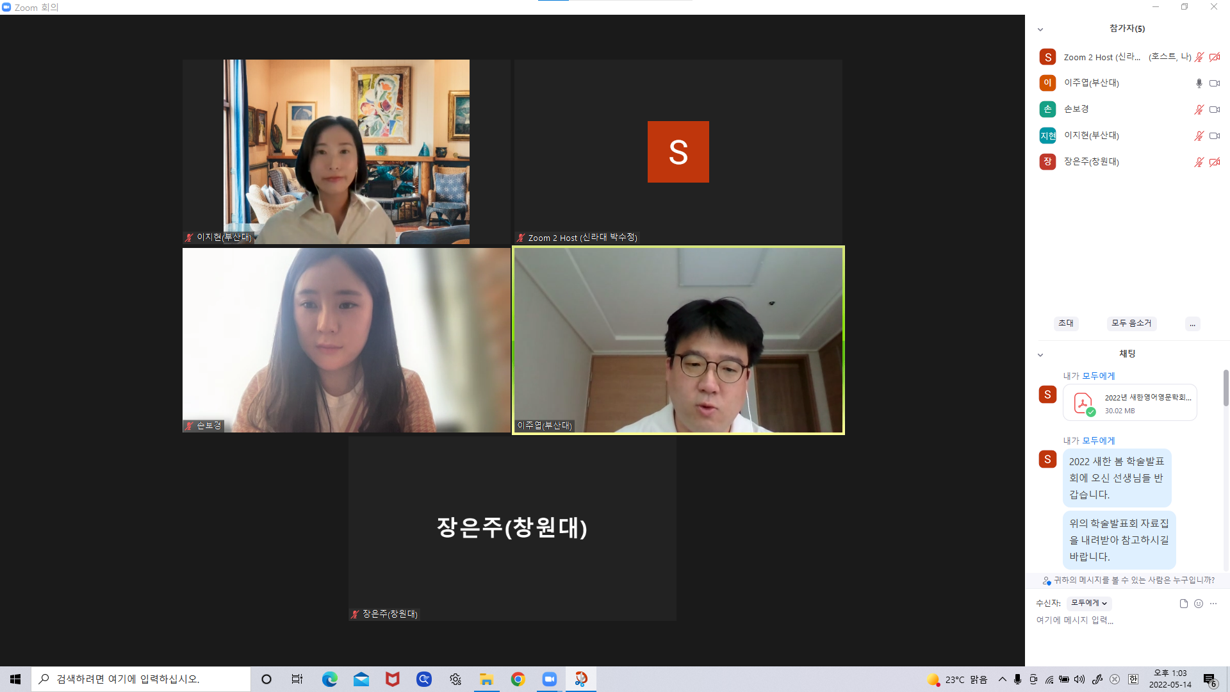1230x692 pixels.
Task: Collapse the 채팅 chat panel chevron
Action: [x=1040, y=354]
